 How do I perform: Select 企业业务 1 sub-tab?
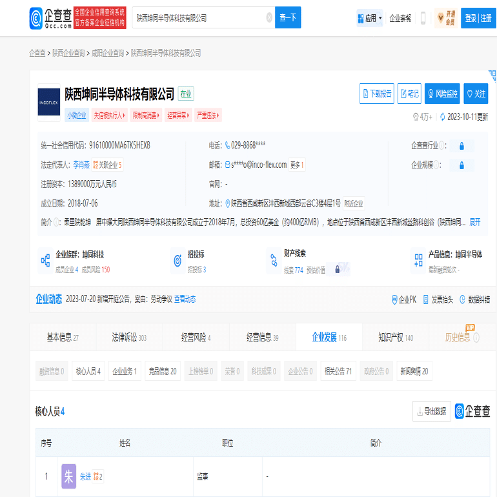[x=125, y=371]
